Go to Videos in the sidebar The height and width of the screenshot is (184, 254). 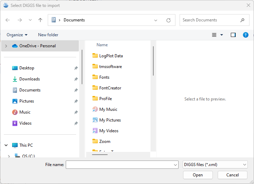click(25, 123)
